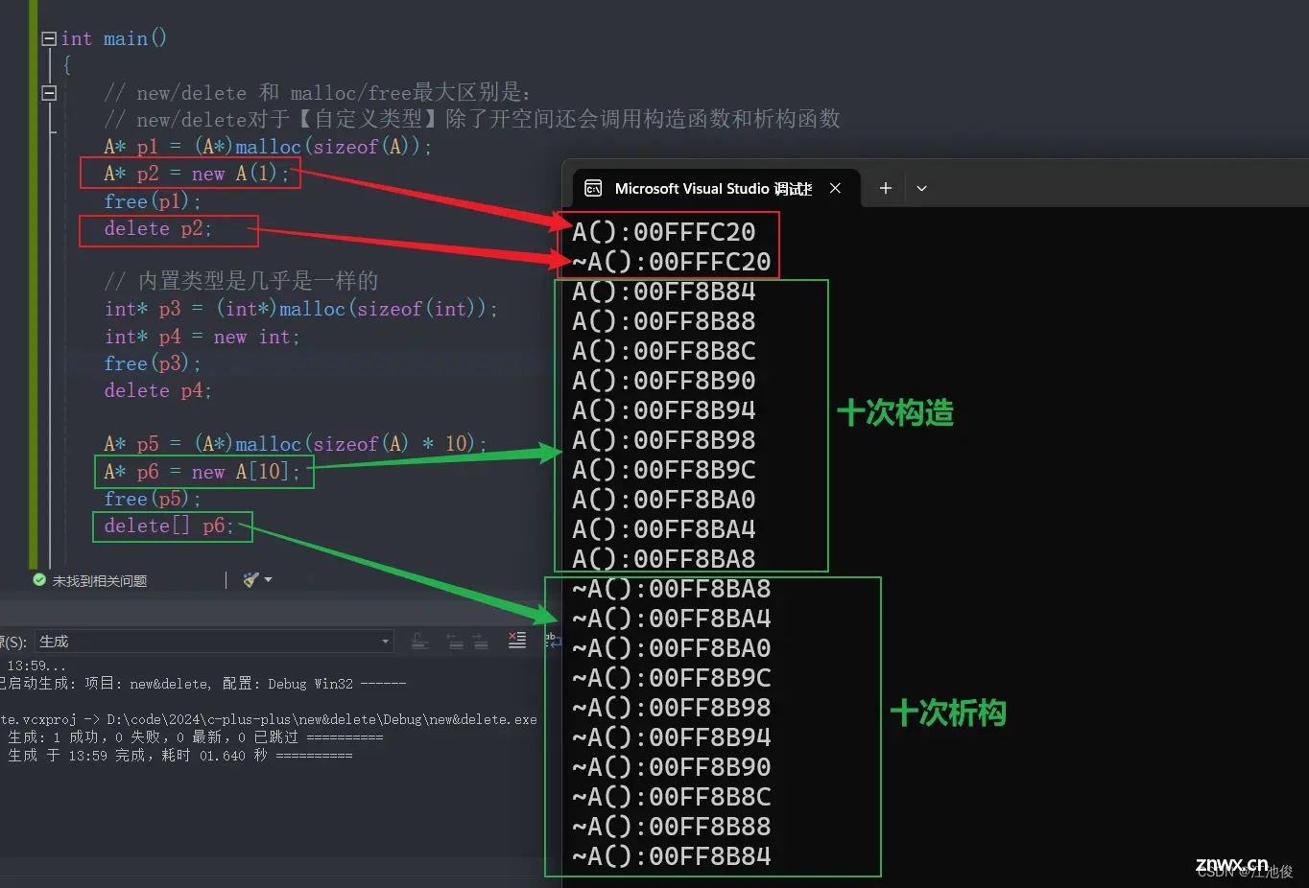Go to the previous message in output

tap(454, 642)
